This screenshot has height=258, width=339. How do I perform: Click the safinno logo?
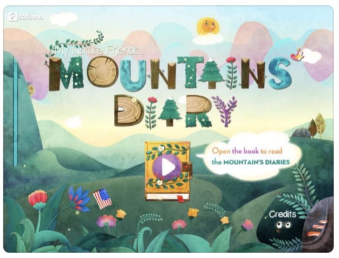(x=26, y=17)
